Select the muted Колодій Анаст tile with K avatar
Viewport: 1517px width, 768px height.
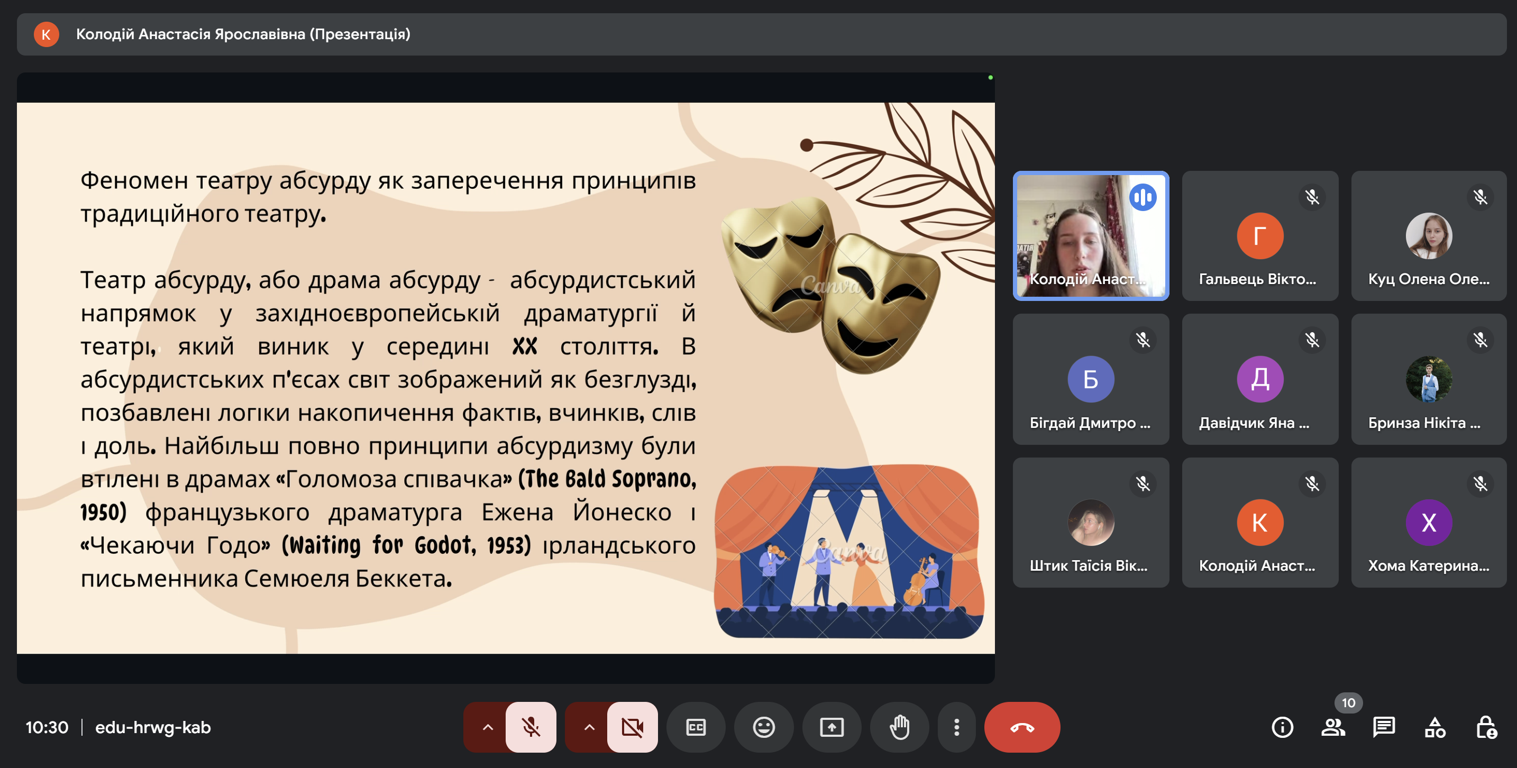pyautogui.click(x=1259, y=523)
